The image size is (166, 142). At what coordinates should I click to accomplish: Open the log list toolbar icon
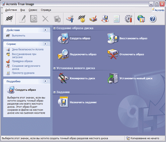pos(117,19)
